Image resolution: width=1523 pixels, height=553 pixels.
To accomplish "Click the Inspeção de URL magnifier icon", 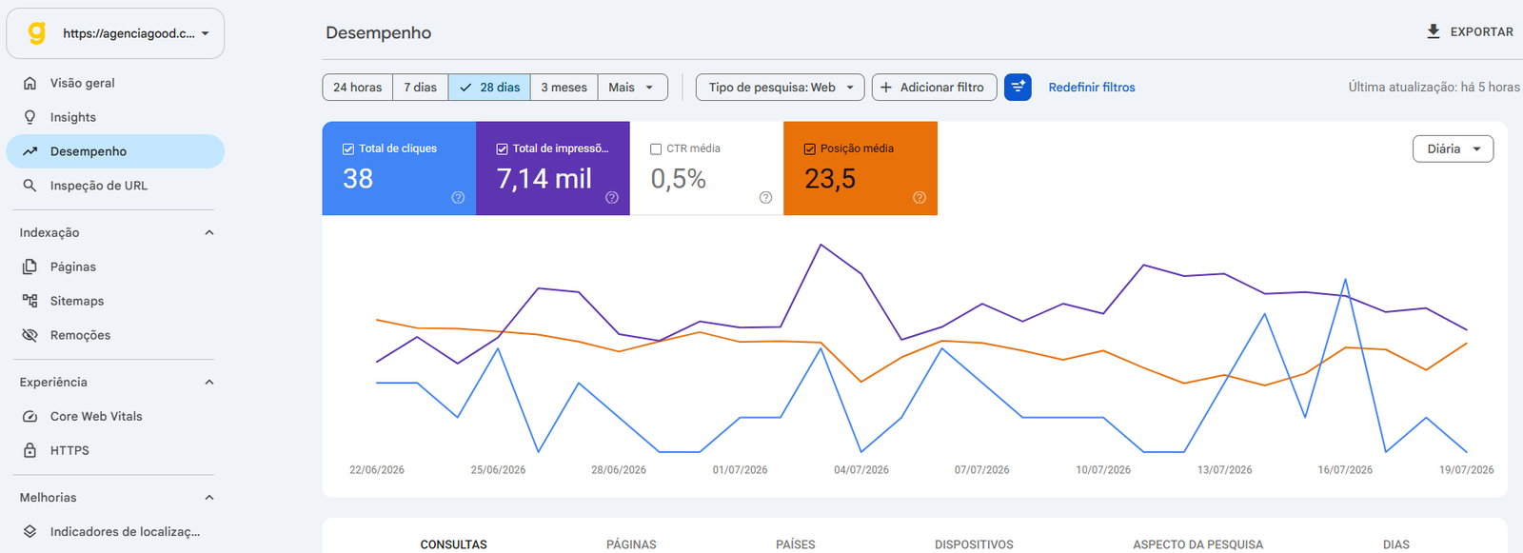I will tap(30, 186).
